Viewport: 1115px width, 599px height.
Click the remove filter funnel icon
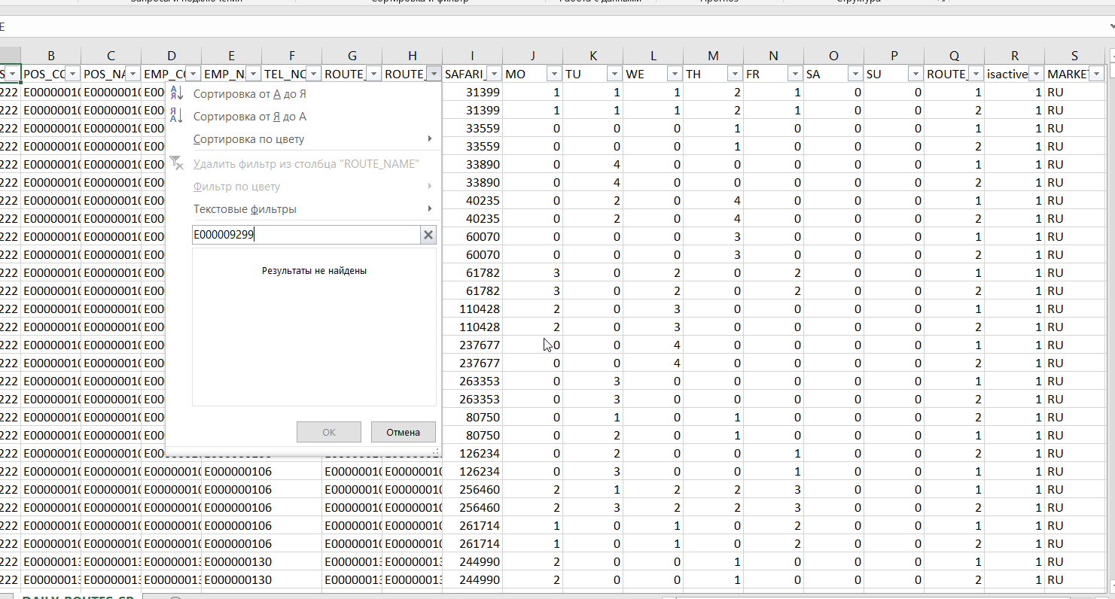click(x=176, y=163)
